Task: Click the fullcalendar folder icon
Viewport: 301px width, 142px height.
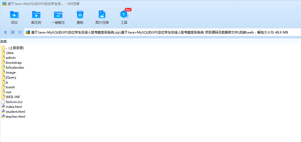Action: pos(3,68)
